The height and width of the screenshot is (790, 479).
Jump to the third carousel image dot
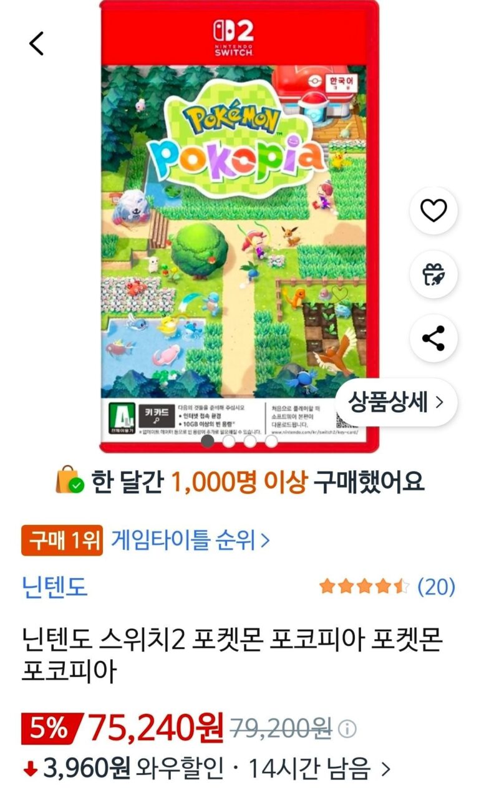point(250,441)
